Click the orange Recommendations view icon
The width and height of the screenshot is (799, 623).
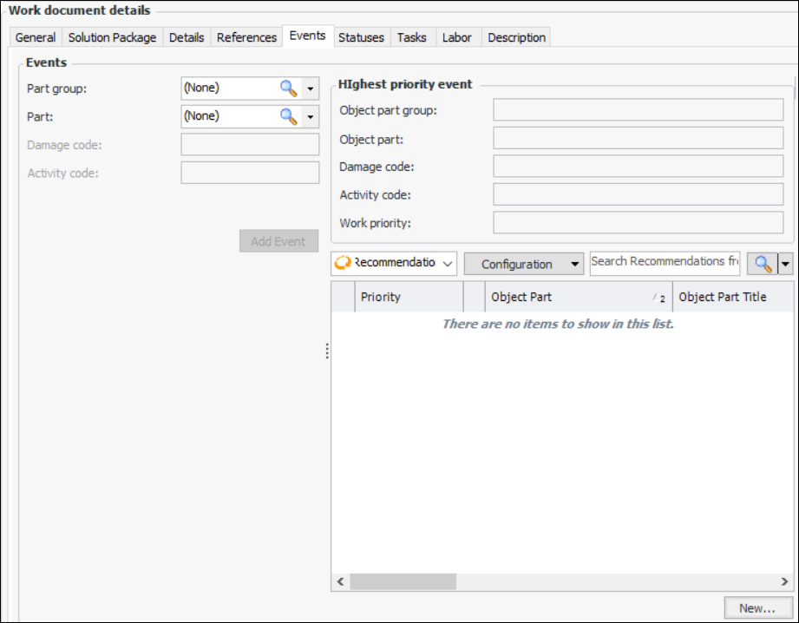point(343,264)
